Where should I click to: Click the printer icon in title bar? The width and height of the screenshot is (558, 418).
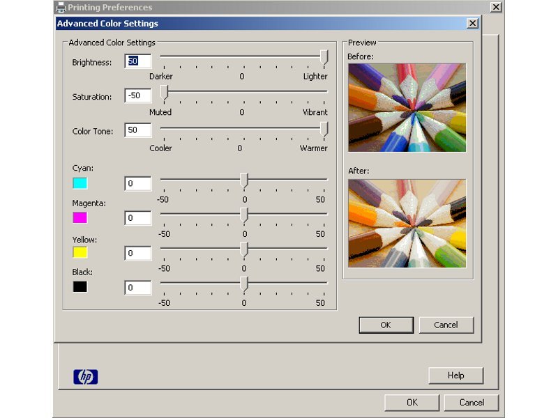click(61, 7)
